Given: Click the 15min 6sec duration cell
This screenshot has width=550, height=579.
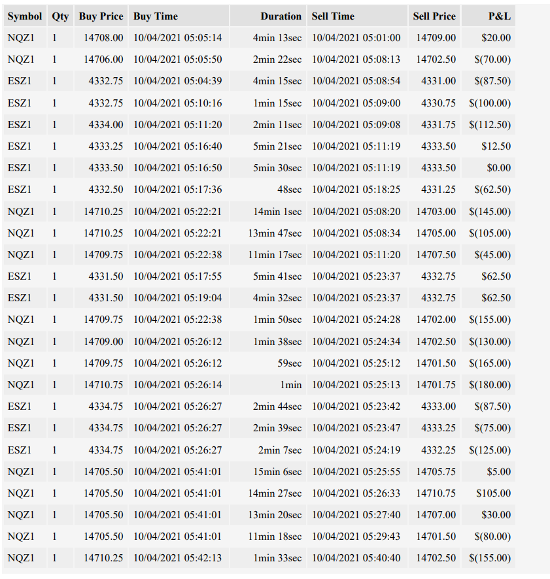Looking at the screenshot, I should coord(268,472).
